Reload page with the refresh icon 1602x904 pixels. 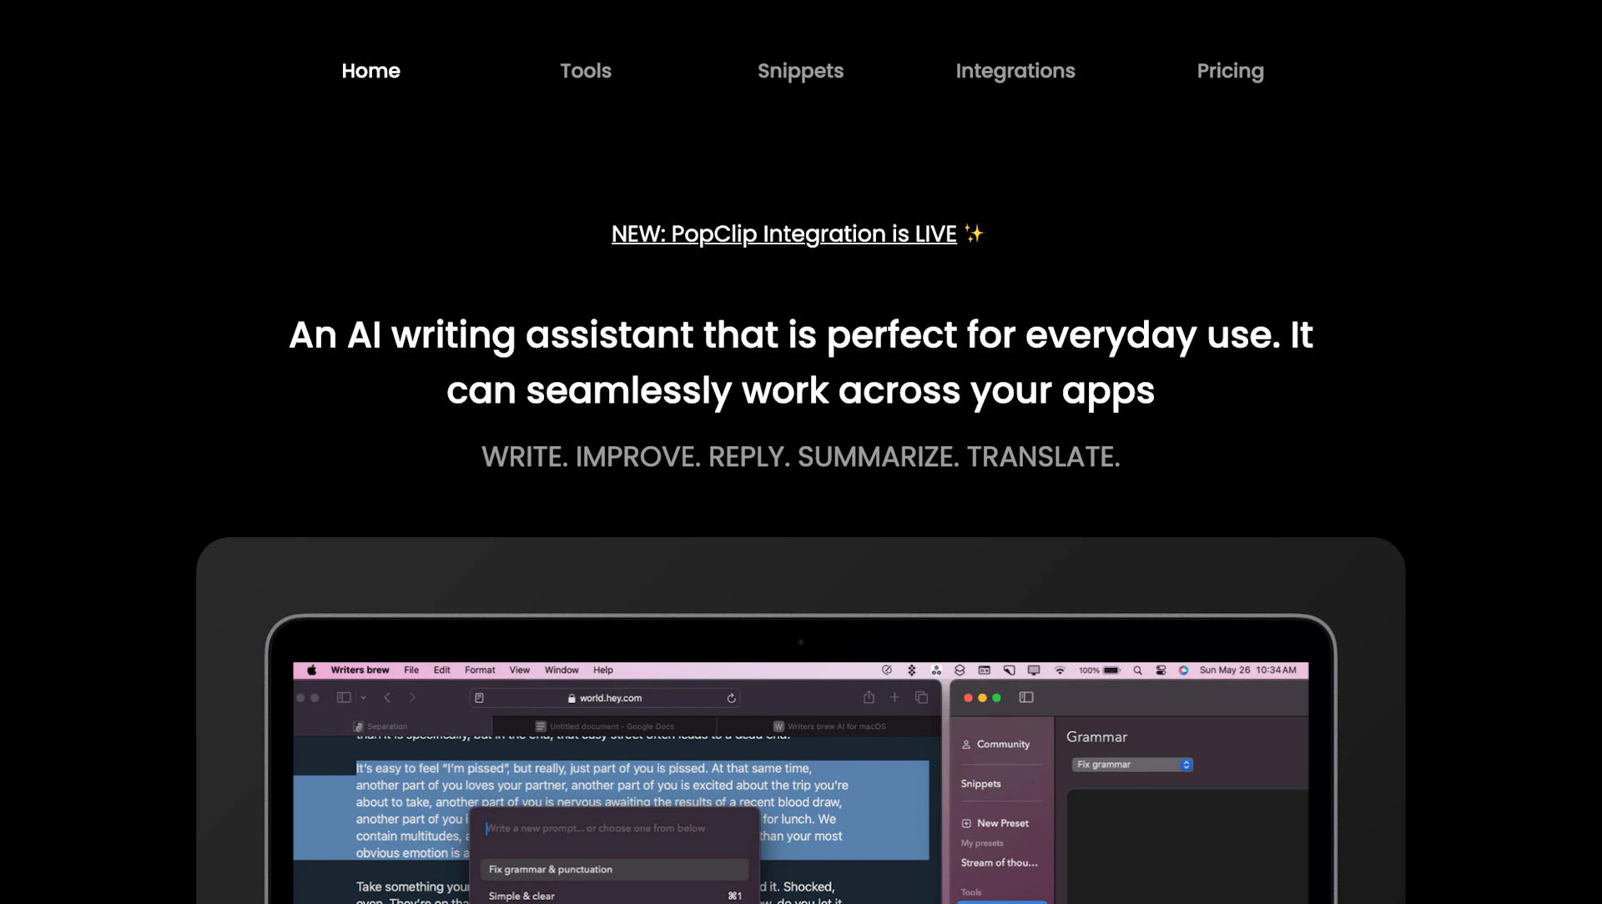tap(731, 698)
